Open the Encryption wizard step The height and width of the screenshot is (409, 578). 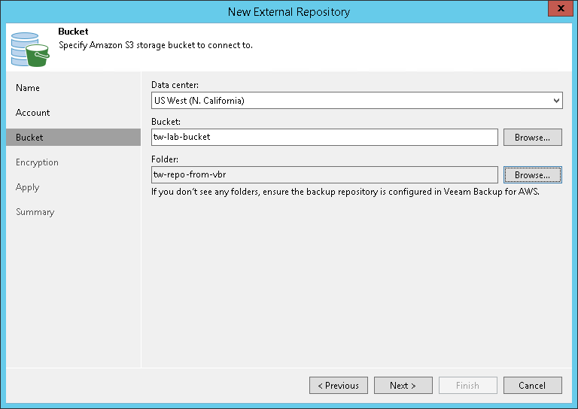(37, 162)
